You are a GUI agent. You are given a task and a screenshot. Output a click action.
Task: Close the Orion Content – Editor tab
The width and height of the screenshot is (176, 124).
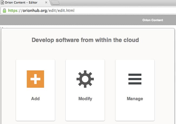[46, 2]
